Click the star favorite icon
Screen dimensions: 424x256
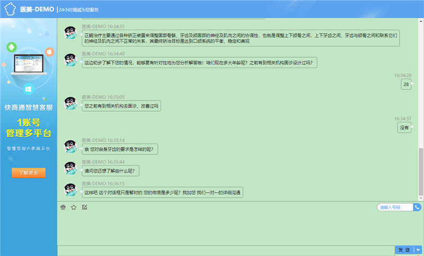tap(74, 207)
